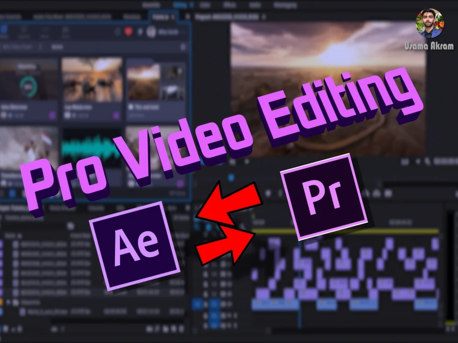Click the sunset landscape in Program monitor
Viewport: 458px width, 343px height.
[328, 88]
